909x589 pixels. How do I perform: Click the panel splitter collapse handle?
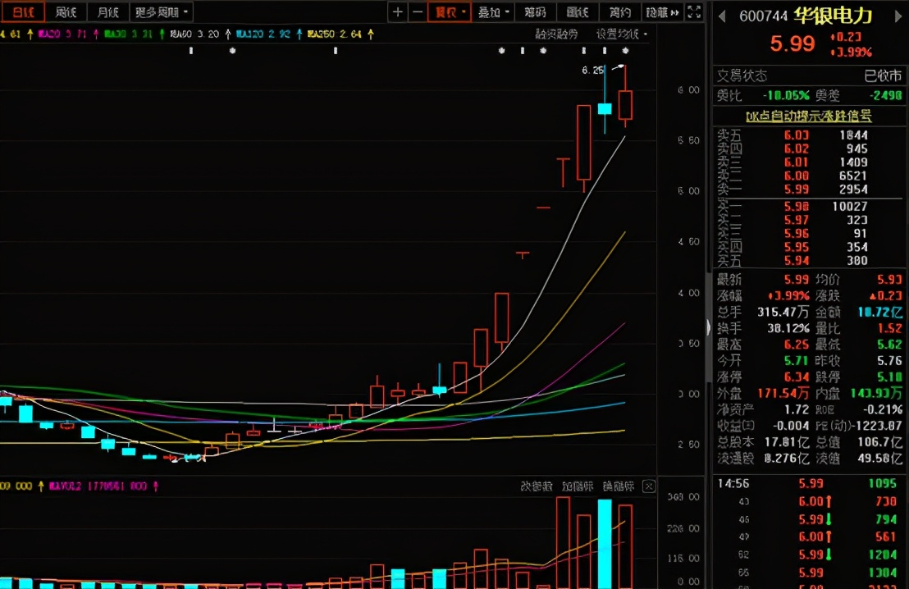point(709,327)
